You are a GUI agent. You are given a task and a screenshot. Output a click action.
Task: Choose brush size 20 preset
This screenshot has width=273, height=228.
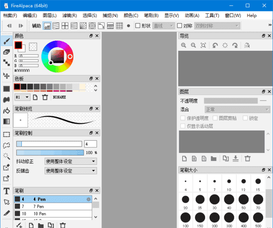point(186,202)
